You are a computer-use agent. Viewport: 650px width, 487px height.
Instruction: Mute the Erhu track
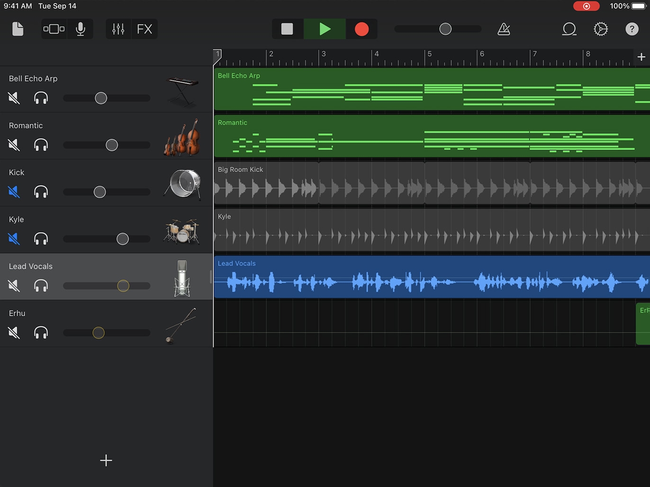14,333
